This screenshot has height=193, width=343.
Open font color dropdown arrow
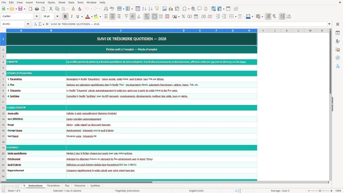coord(92,17)
